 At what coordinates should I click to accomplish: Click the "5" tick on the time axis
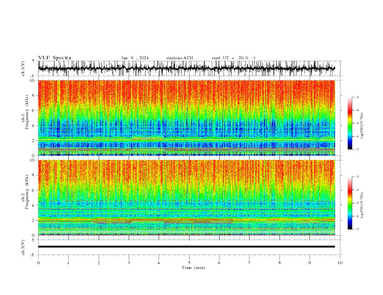[189, 263]
